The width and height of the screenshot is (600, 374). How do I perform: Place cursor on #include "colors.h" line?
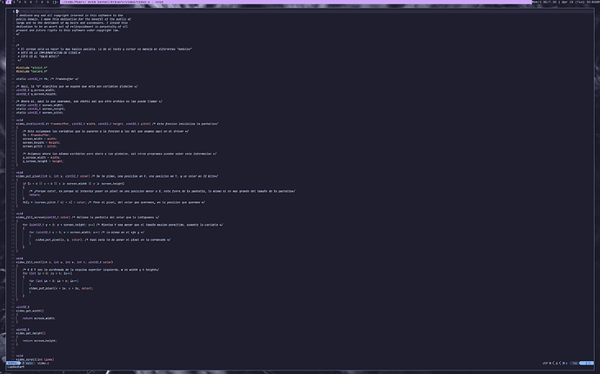(x=31, y=71)
